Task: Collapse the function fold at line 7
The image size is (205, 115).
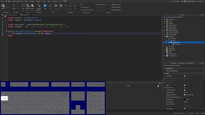Action: click(6, 31)
